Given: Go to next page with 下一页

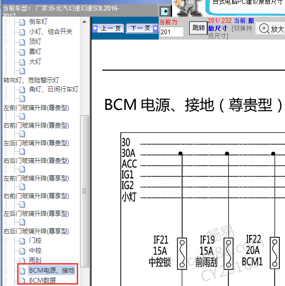Looking at the screenshot, I should tap(142, 28).
